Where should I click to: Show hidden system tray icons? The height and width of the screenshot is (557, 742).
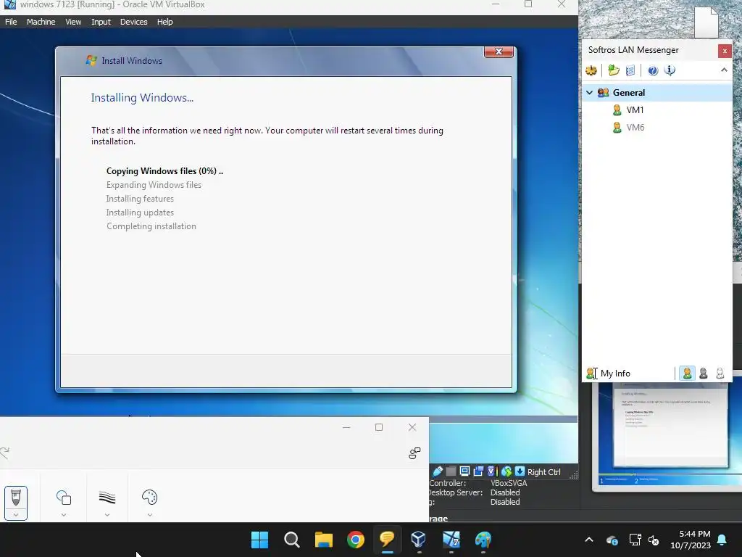click(x=589, y=540)
